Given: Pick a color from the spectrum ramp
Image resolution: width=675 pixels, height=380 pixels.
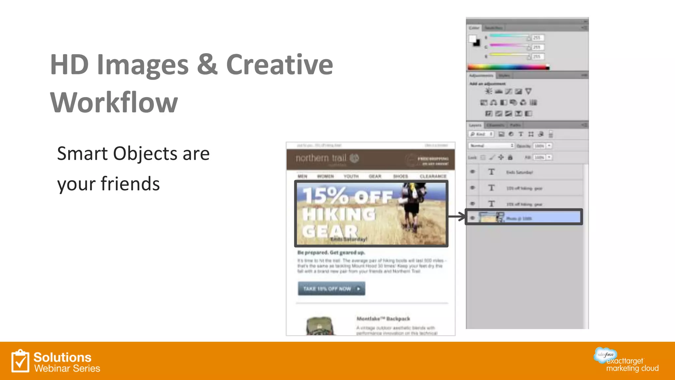Looking at the screenshot, I should coord(509,67).
